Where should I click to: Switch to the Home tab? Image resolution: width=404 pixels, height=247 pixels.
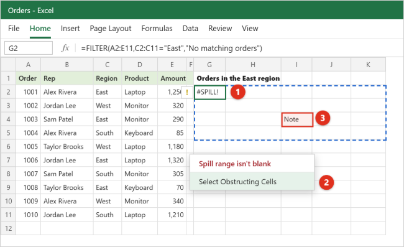tap(40, 29)
